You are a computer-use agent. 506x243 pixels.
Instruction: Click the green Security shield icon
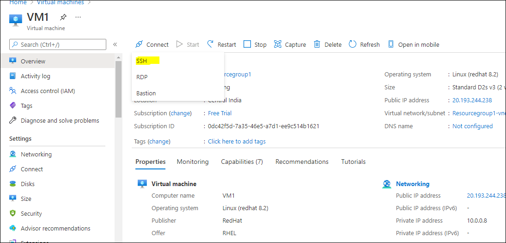tap(12, 213)
